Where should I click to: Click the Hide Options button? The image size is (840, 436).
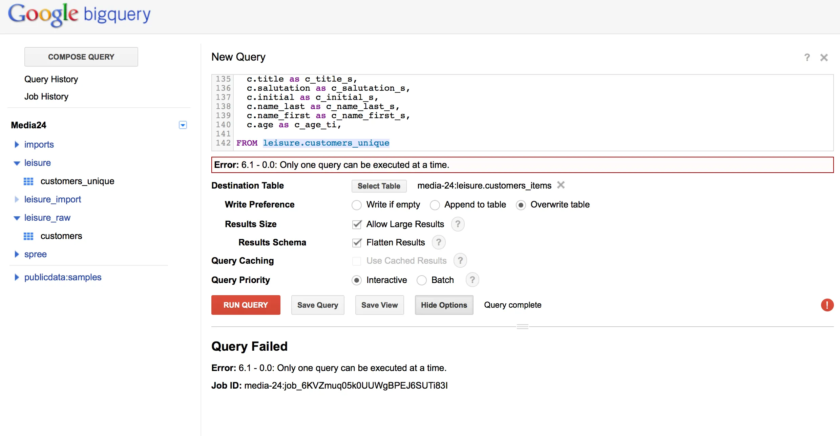tap(444, 305)
